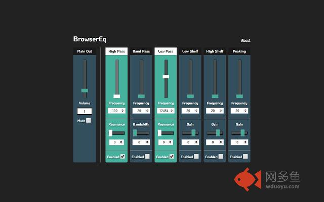Viewport: 324px width, 202px height.
Task: Click the Low Shelf frequency slider handle
Action: 190,96
